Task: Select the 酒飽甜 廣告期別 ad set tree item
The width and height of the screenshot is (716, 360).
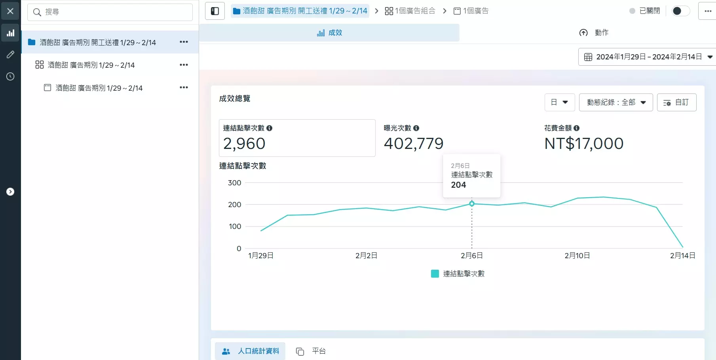Action: point(91,65)
